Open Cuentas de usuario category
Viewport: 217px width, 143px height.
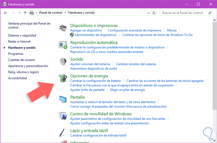(22, 60)
